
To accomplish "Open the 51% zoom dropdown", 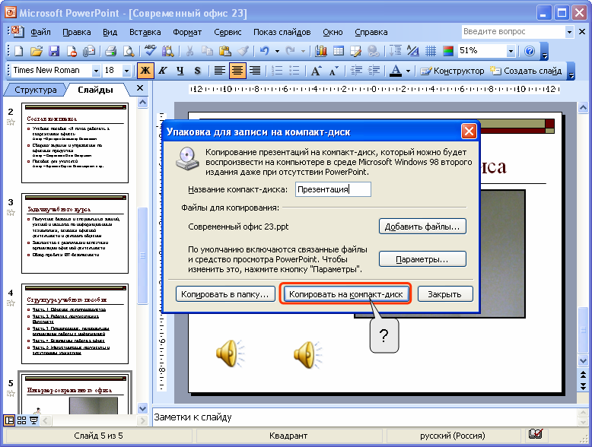I will tap(511, 51).
